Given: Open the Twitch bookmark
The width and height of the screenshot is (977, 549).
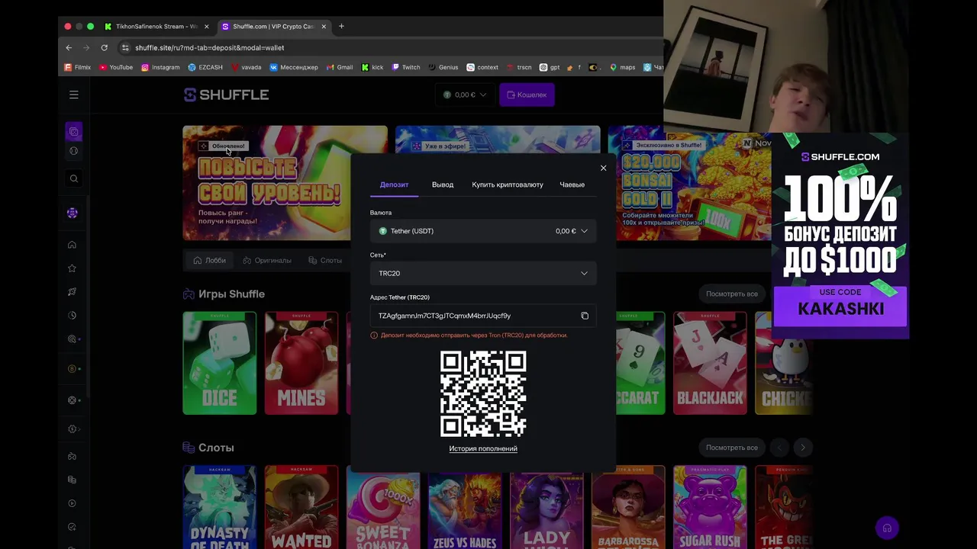Looking at the screenshot, I should [406, 67].
